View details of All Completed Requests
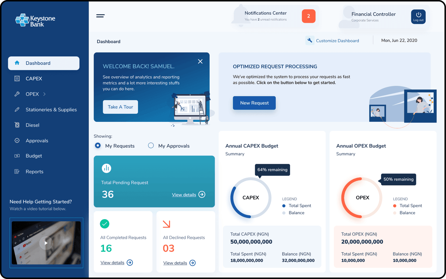Viewport: 446px width, 279px height. [x=112, y=263]
